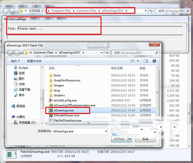The height and width of the screenshot is (163, 193).
Task: Refresh the dialog's folder view
Action: pos(107,53)
